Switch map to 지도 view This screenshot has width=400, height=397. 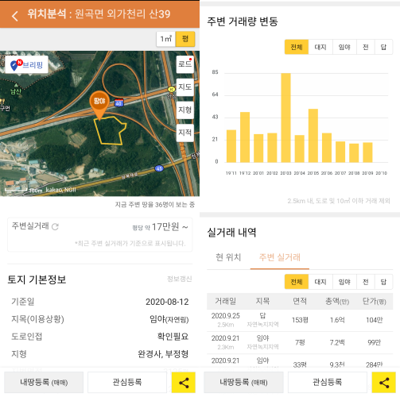[x=185, y=87]
